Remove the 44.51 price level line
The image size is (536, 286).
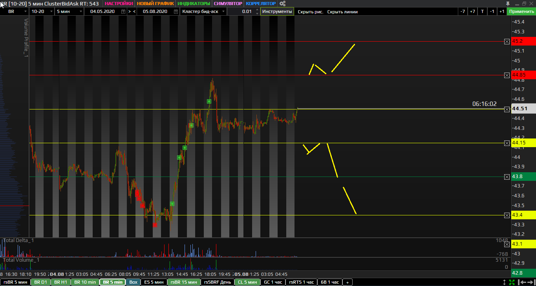click(507, 109)
